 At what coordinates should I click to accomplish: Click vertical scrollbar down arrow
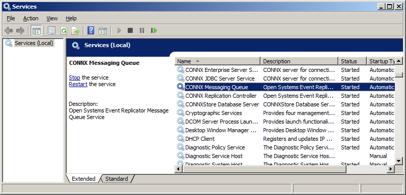point(398,161)
